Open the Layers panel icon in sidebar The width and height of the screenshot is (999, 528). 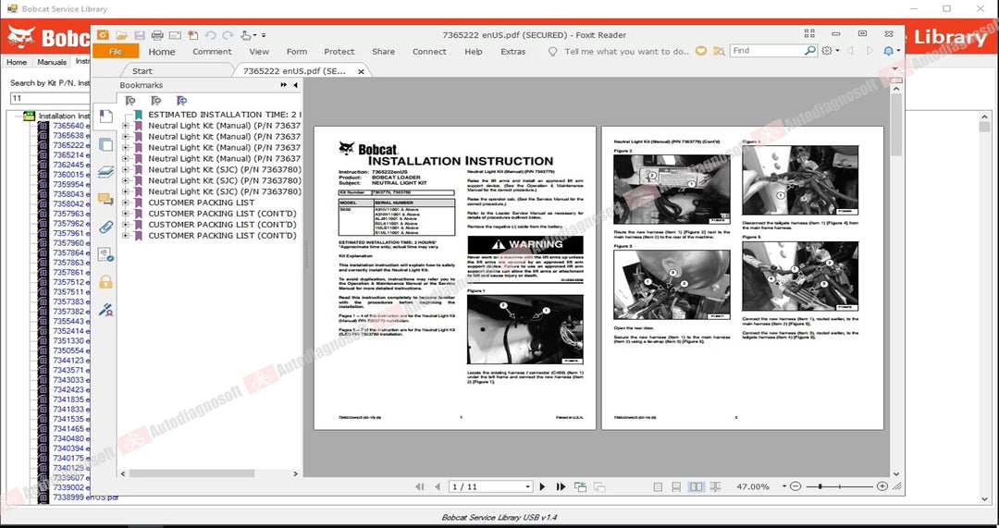click(105, 172)
